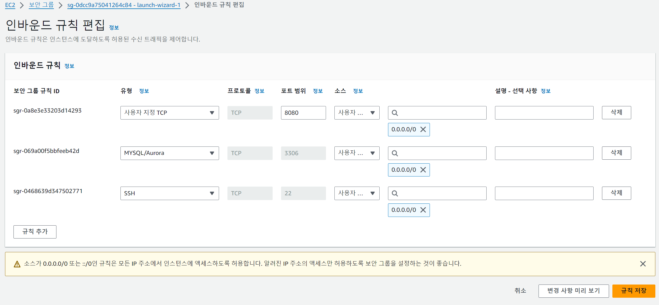Screen dimensions: 659x305
Task: Click 변경 사항 미리 보기 button
Action: tap(573, 291)
